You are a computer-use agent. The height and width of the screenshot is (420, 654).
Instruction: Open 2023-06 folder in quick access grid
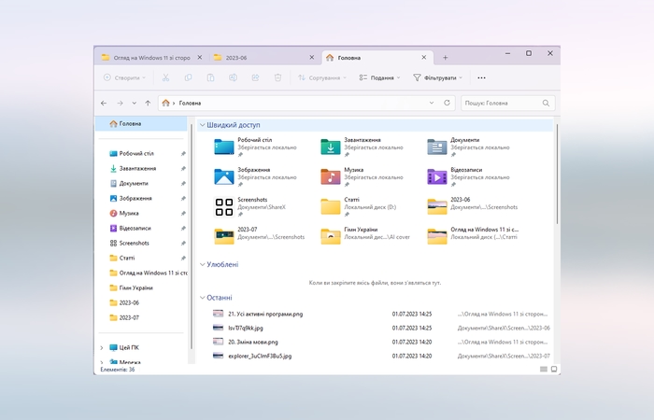click(x=473, y=206)
